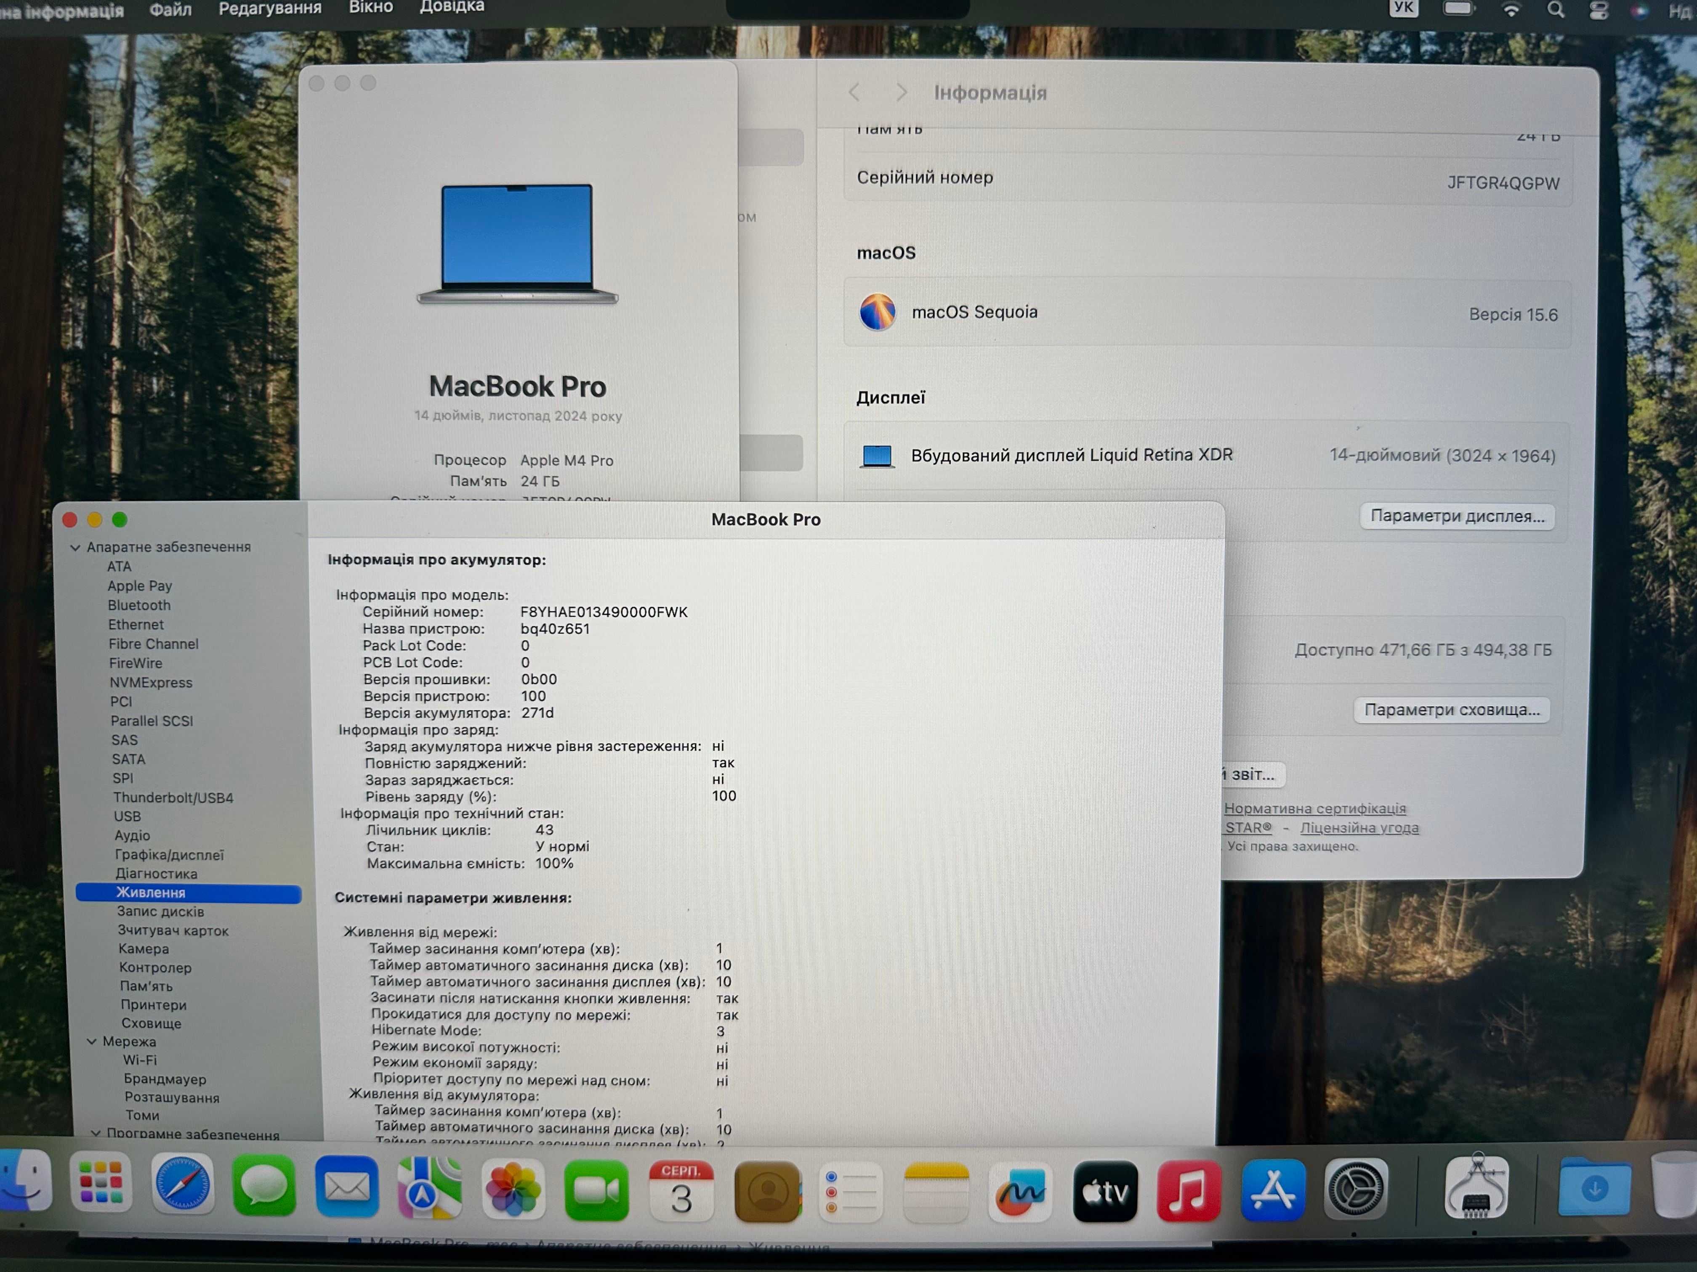Open Reminders app in the Dock
The image size is (1697, 1272).
coord(851,1192)
